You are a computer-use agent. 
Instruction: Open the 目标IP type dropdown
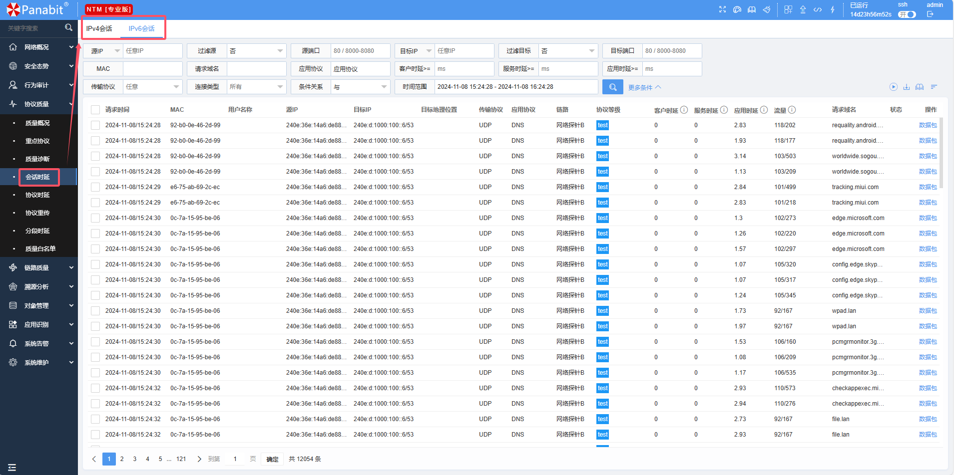[415, 51]
